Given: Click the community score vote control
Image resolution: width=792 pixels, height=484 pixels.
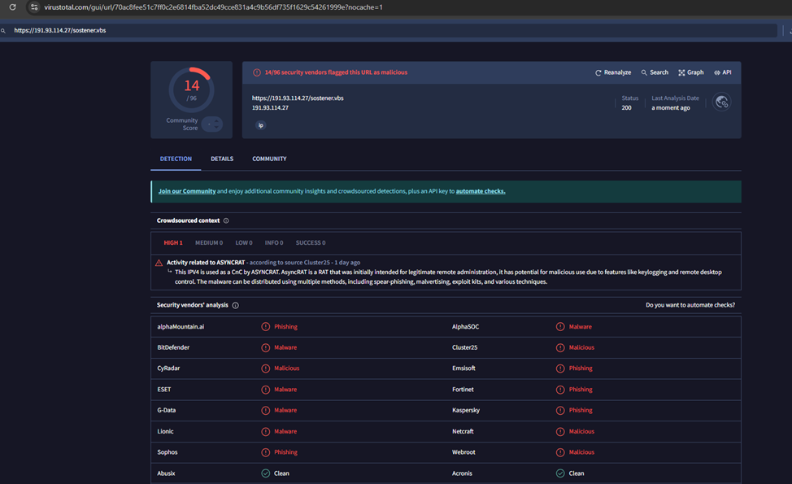Looking at the screenshot, I should (212, 124).
